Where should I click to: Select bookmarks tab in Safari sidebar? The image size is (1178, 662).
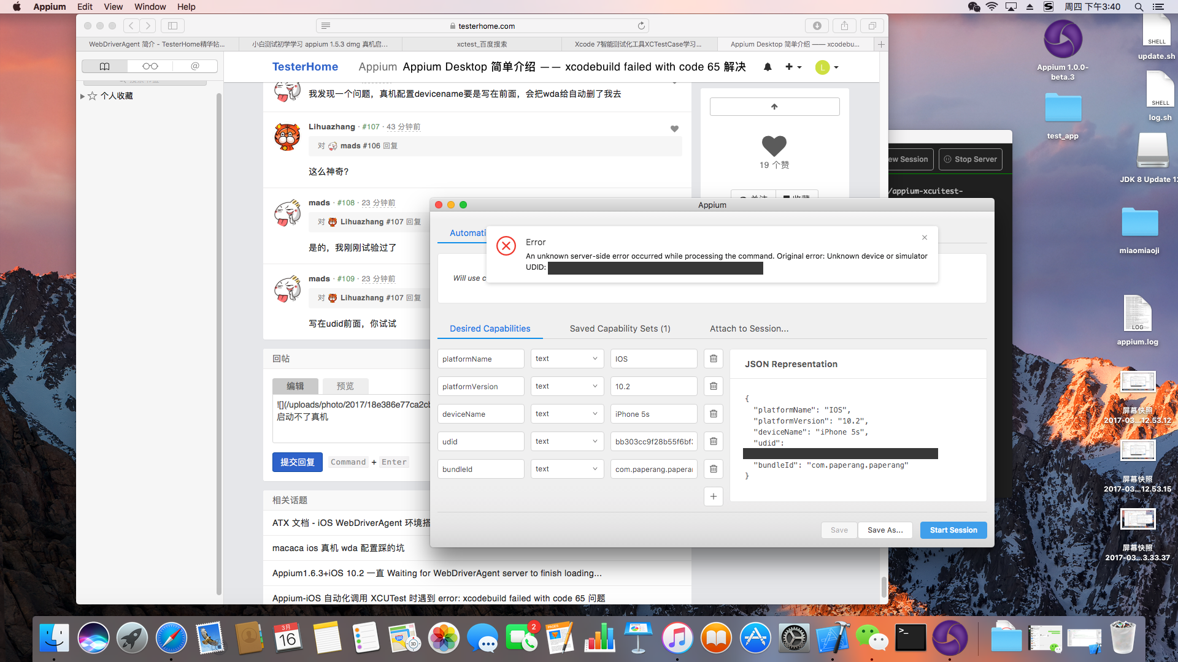105,66
